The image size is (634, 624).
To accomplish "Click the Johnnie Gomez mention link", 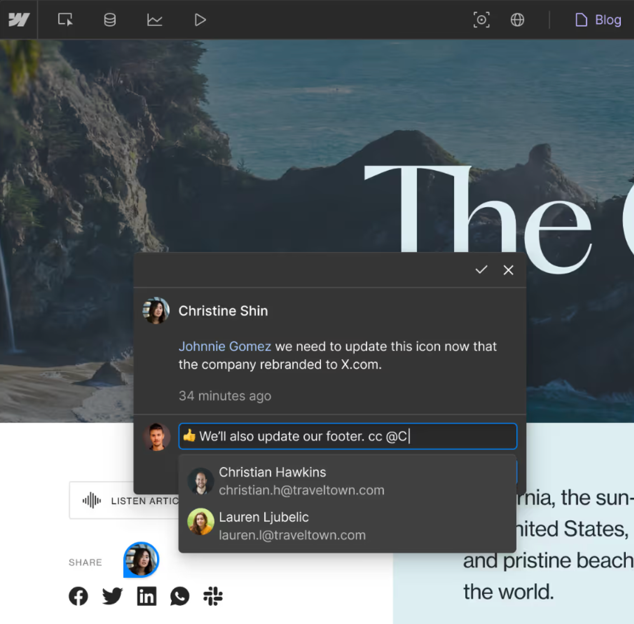I will (225, 346).
